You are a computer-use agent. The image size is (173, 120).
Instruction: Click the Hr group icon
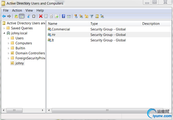(x=49, y=34)
